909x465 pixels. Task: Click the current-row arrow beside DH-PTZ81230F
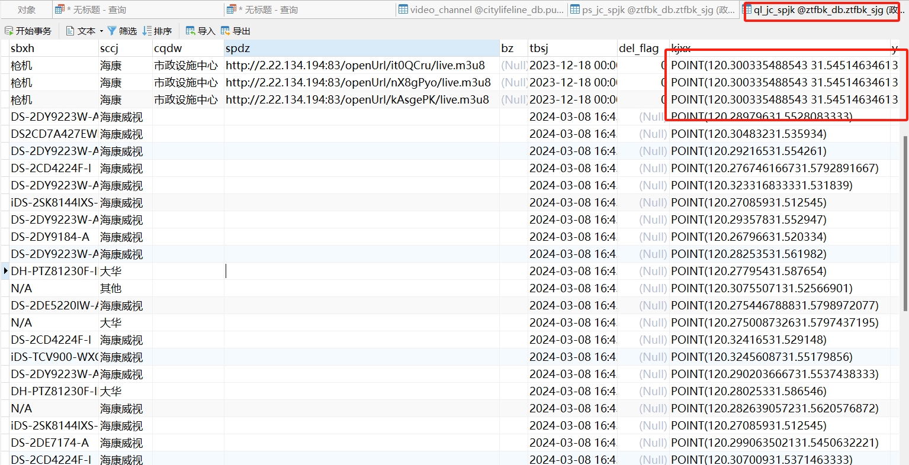(5, 271)
